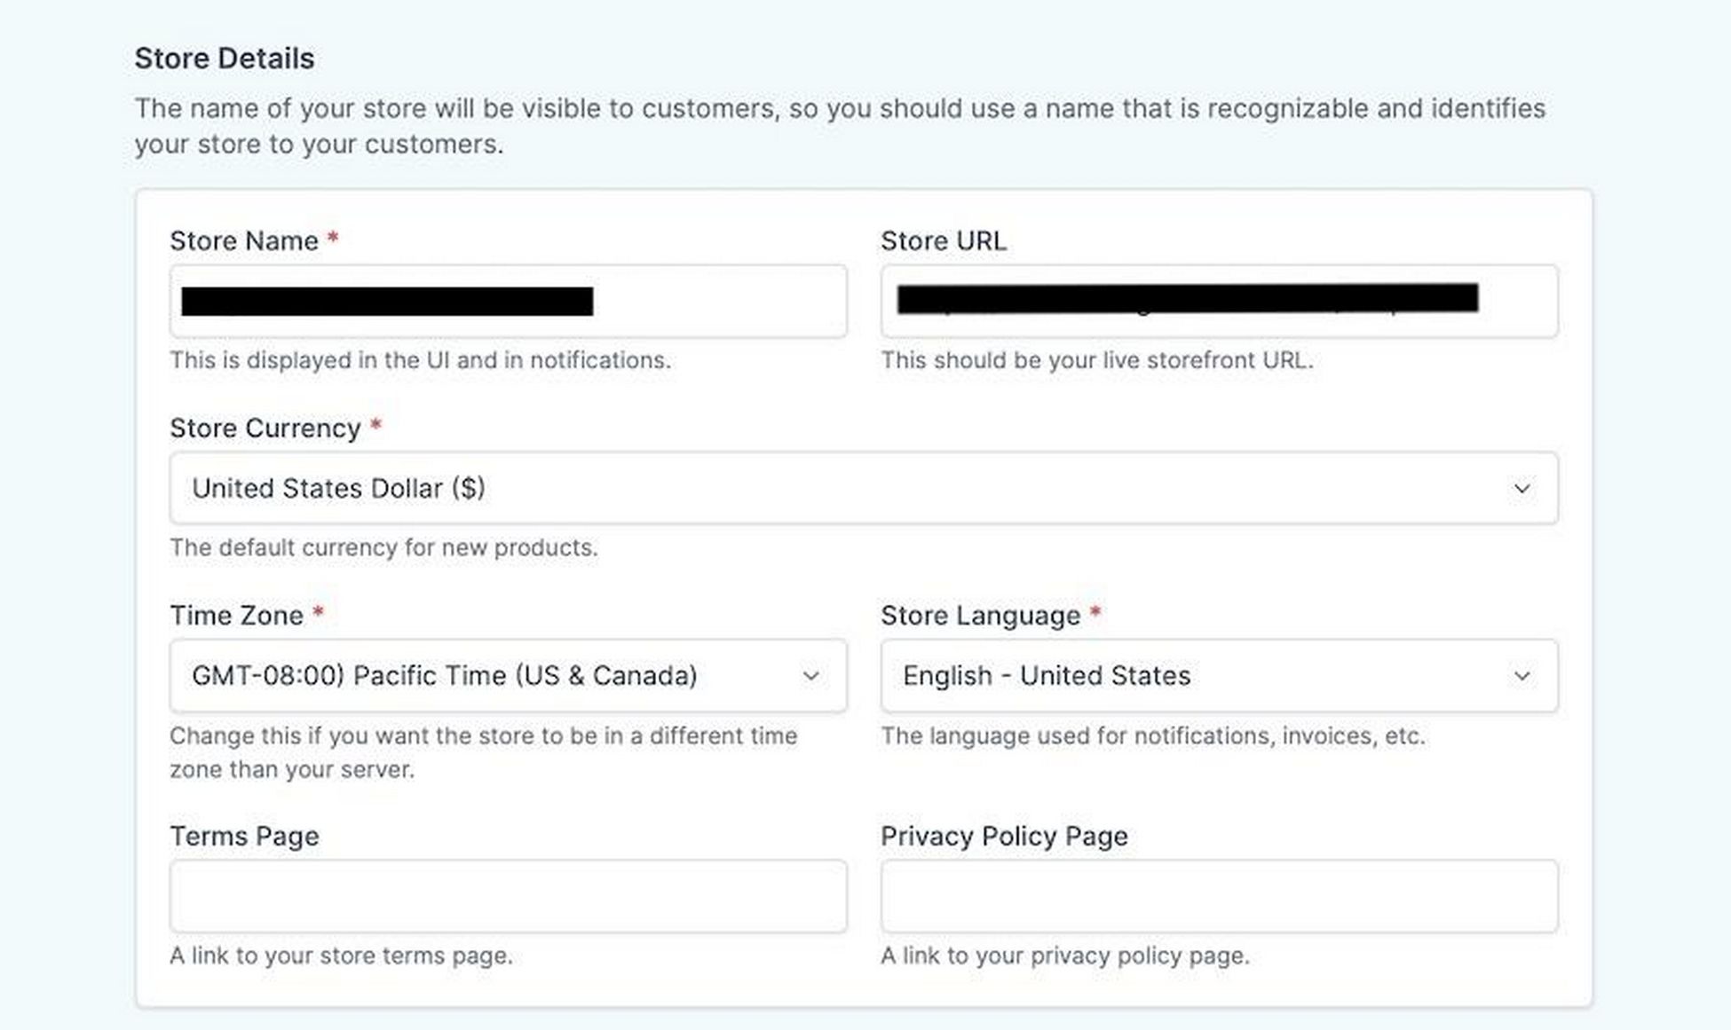Click the Store Language label
The height and width of the screenshot is (1030, 1731).
point(981,616)
